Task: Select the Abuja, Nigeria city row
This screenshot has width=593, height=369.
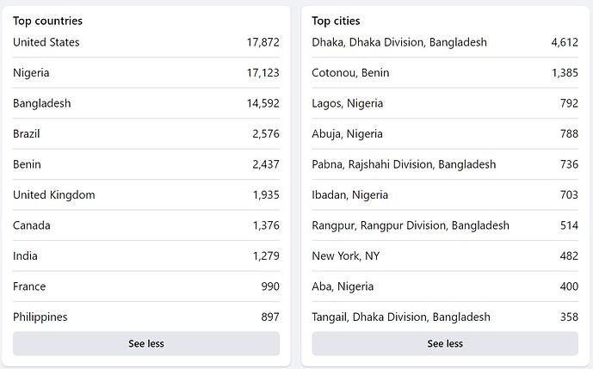Action: [445, 134]
